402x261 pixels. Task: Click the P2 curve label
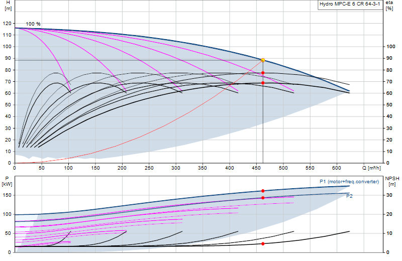[x=349, y=196]
